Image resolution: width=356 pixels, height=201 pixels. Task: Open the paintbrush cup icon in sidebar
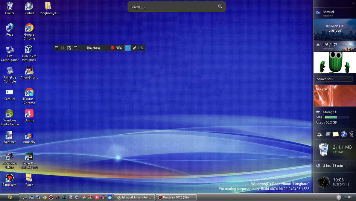click(352, 134)
